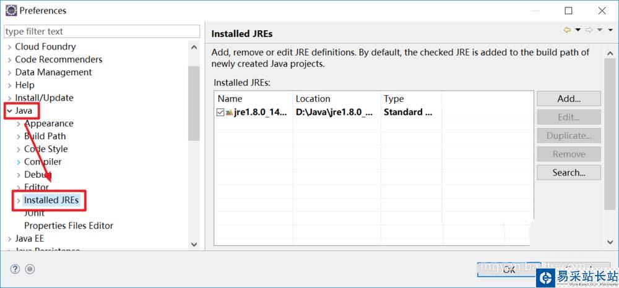
Task: Click the oomph preference recorder icon
Action: 30,269
